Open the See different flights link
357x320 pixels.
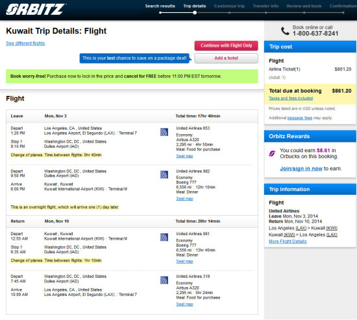point(25,43)
